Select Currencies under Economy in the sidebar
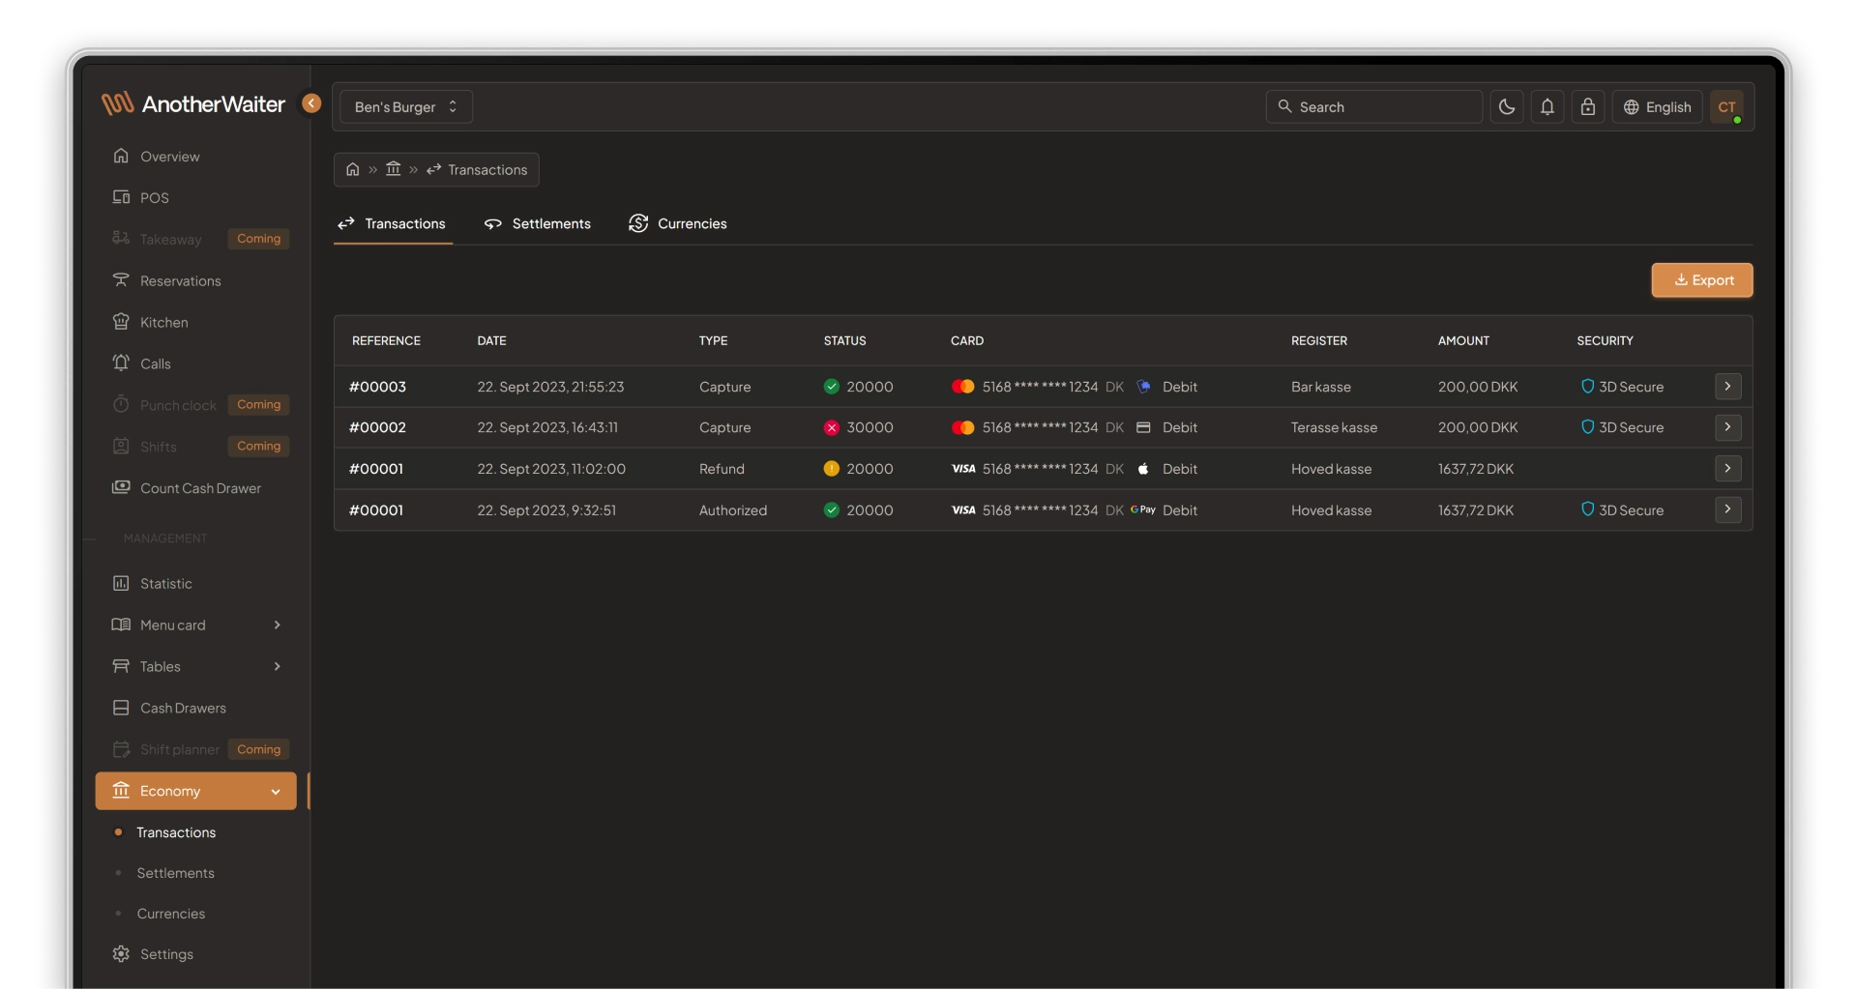The width and height of the screenshot is (1857, 989). 170,914
